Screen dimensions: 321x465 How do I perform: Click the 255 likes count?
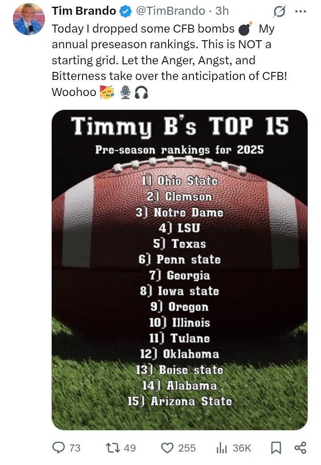187,448
